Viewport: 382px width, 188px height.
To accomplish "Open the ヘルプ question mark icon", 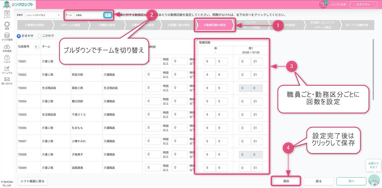I will click(7, 58).
